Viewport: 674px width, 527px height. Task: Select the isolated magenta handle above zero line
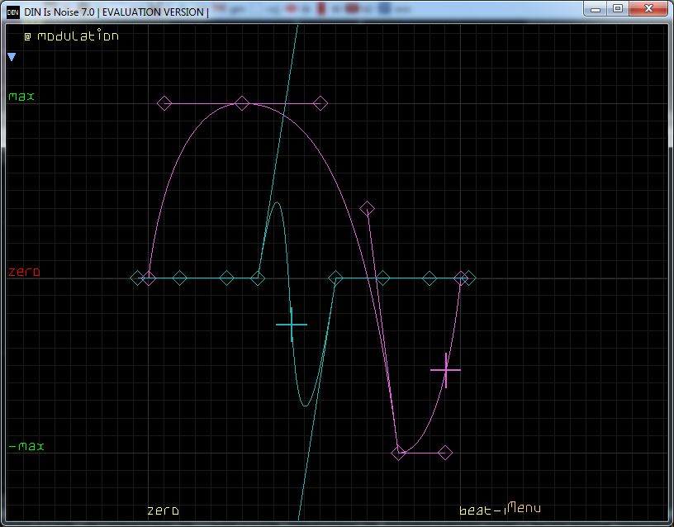tap(368, 208)
